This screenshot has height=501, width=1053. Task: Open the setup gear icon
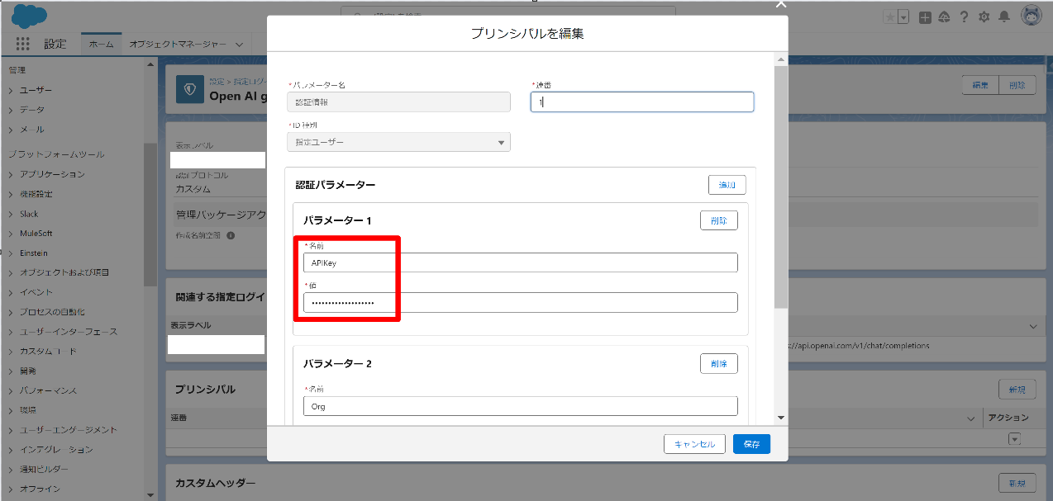pos(984,17)
